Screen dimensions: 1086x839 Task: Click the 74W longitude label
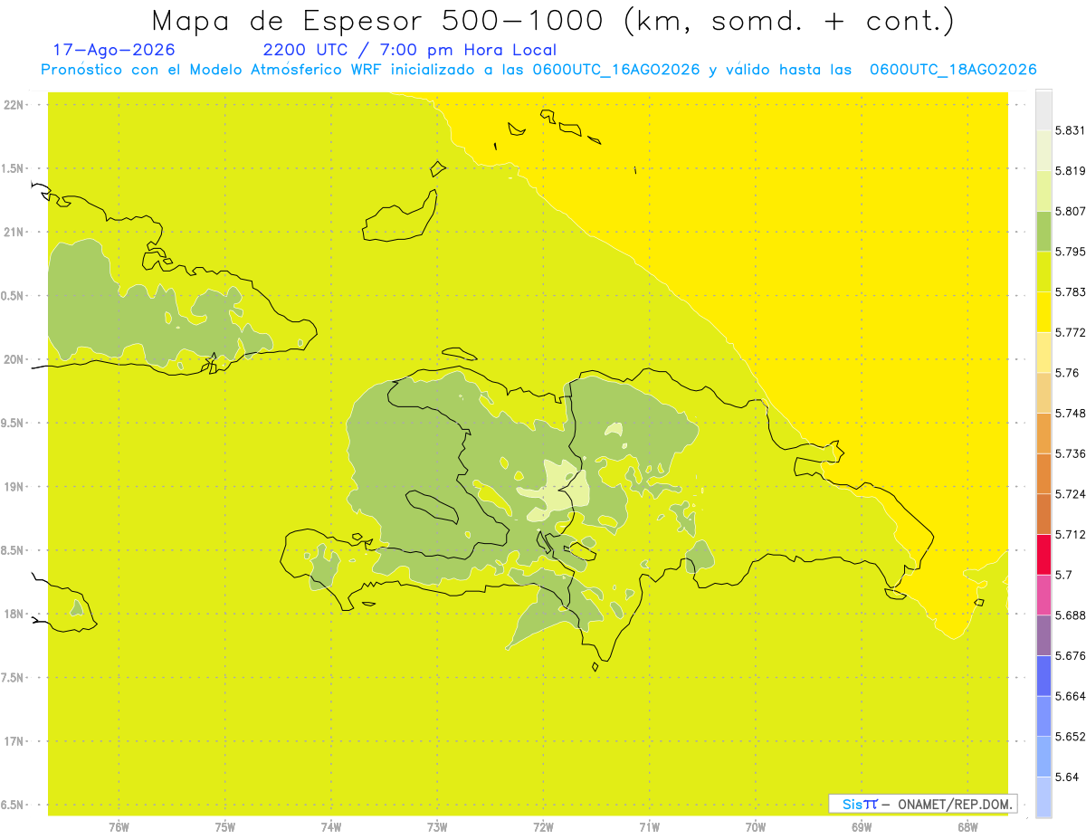[x=331, y=827]
